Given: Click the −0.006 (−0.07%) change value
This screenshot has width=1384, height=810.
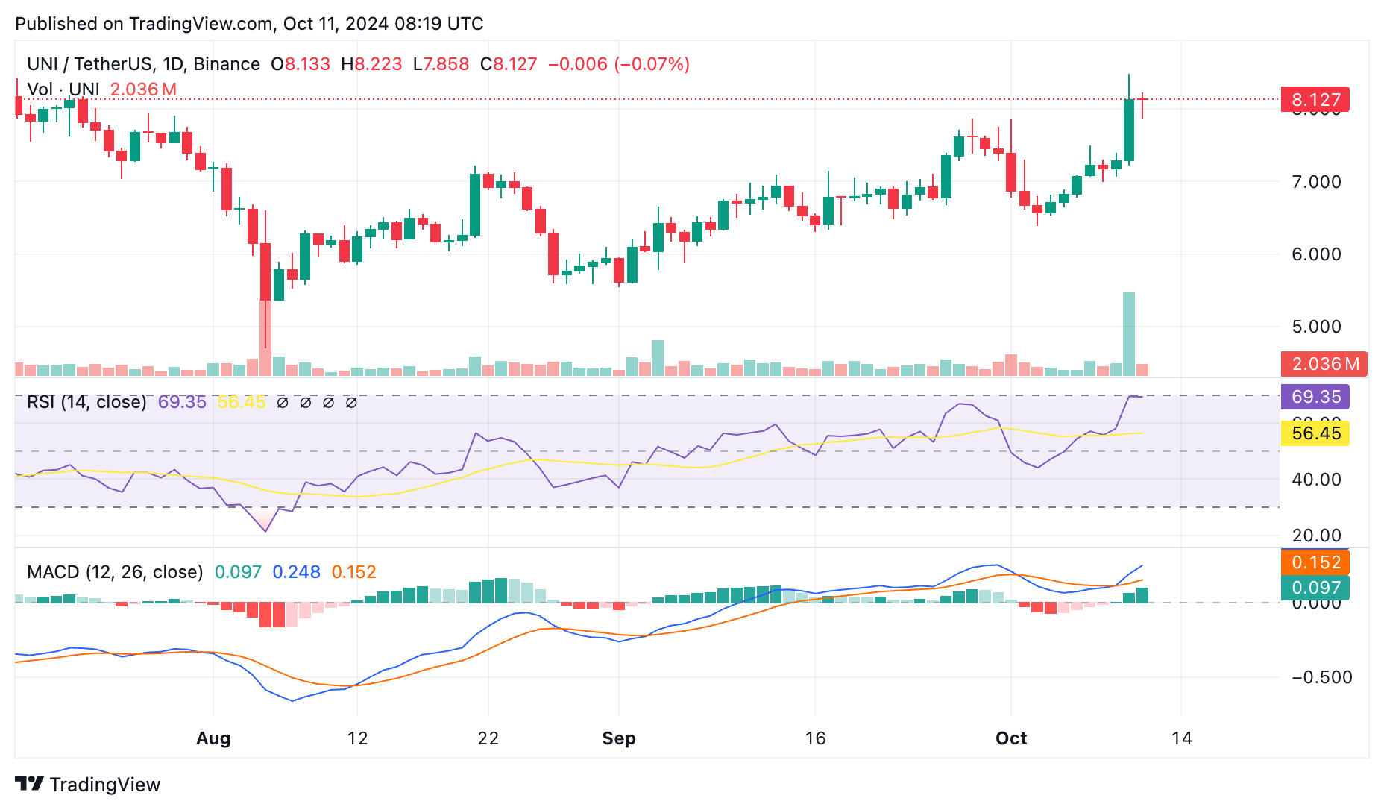Looking at the screenshot, I should tap(619, 64).
